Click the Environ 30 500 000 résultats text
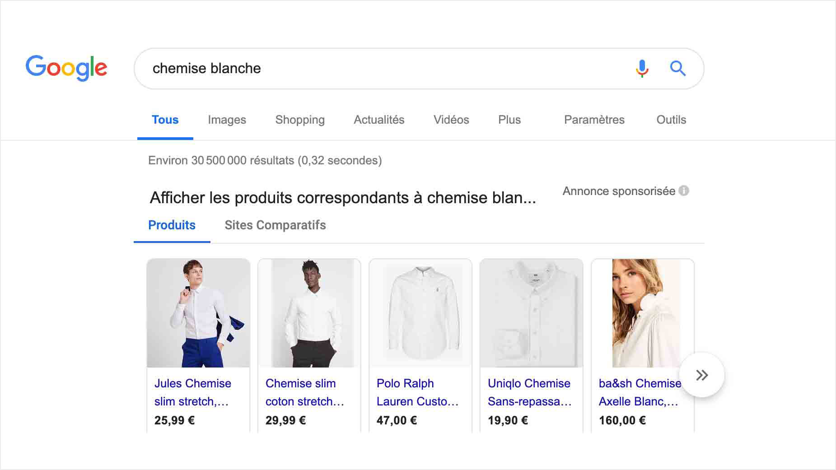 (265, 161)
